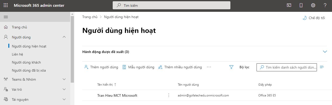The image size is (332, 105).
Task: Toggle dark mode with Chế độ tối
Action: (x=314, y=18)
